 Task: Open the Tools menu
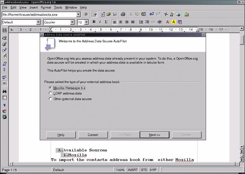(58, 7)
